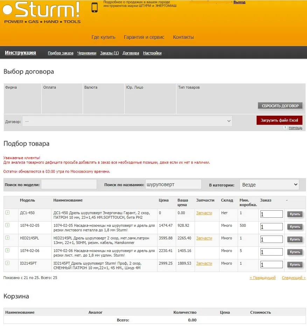This screenshot has width=307, height=326.
Task: Click the 'Поиск по модели' input field
Action: pos(69,184)
